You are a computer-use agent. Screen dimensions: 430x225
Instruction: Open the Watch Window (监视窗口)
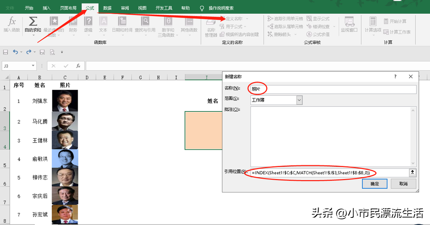pos(349,25)
